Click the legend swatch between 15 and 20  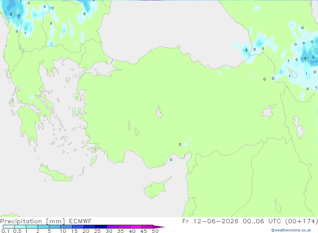point(78,227)
